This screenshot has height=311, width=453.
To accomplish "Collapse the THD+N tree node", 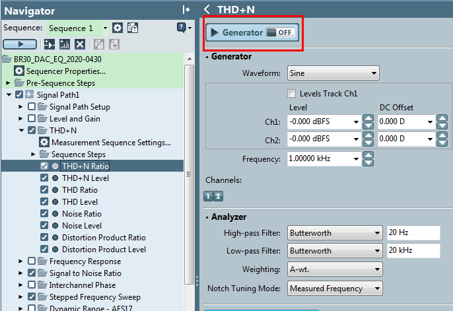I will pyautogui.click(x=21, y=130).
